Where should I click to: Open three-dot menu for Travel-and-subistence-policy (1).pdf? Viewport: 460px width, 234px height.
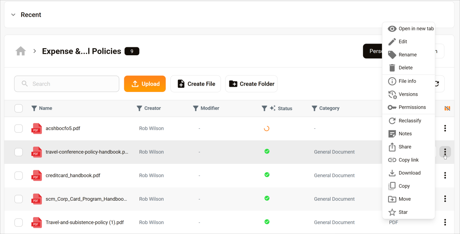(x=445, y=222)
